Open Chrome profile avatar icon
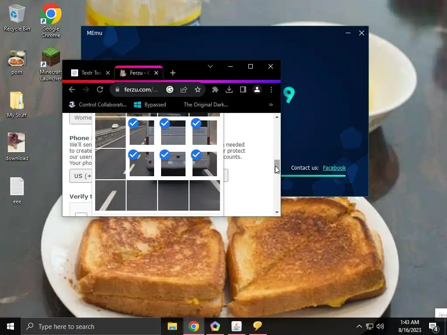The height and width of the screenshot is (335, 447). (257, 89)
